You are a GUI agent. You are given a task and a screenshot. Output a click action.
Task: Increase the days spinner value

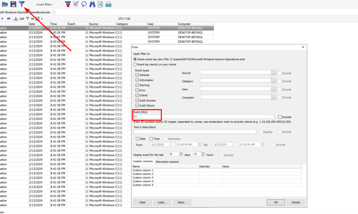click(181, 153)
